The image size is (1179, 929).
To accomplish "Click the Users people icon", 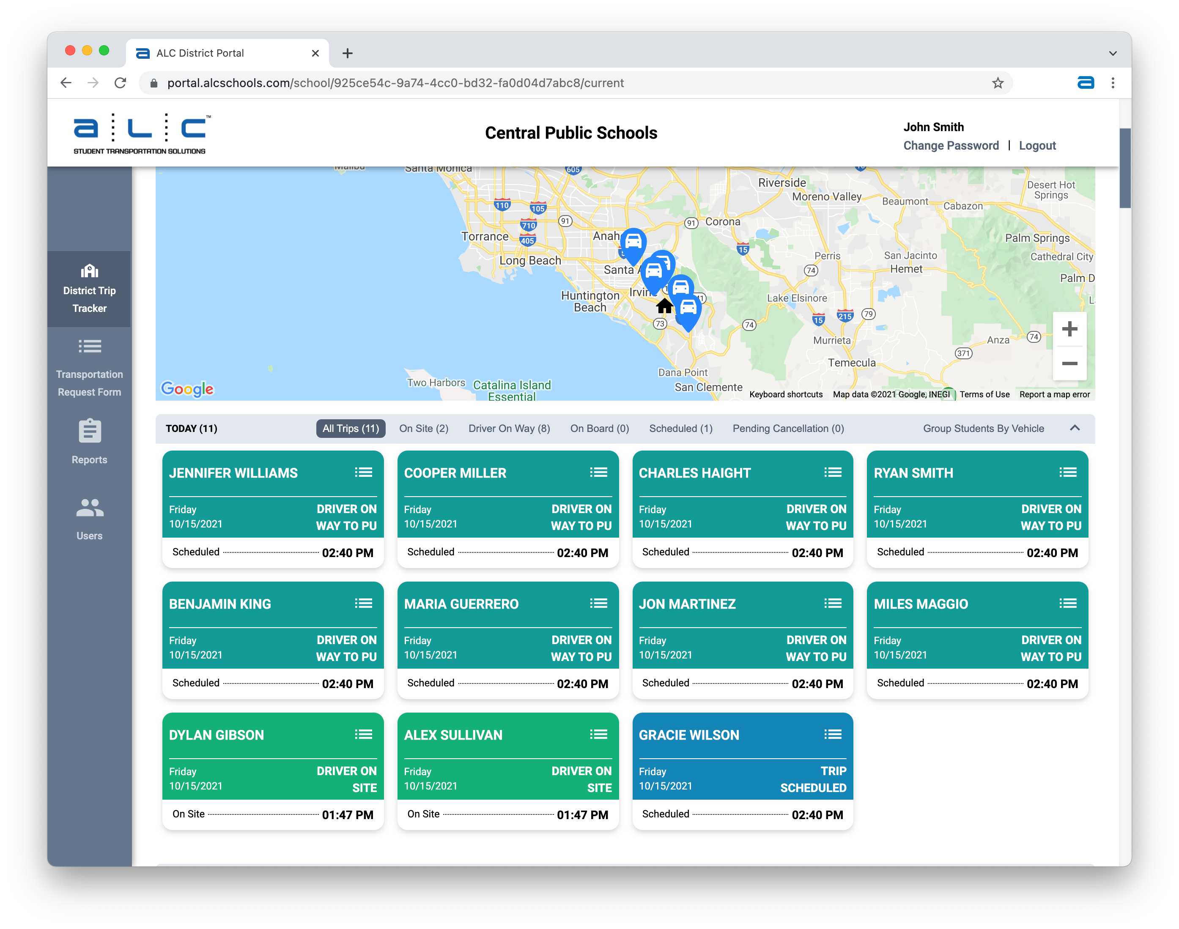I will click(90, 508).
